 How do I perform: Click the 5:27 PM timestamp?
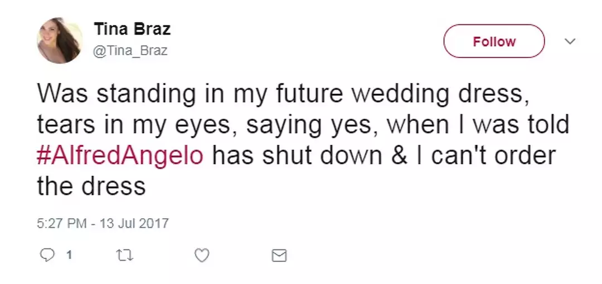tap(61, 224)
